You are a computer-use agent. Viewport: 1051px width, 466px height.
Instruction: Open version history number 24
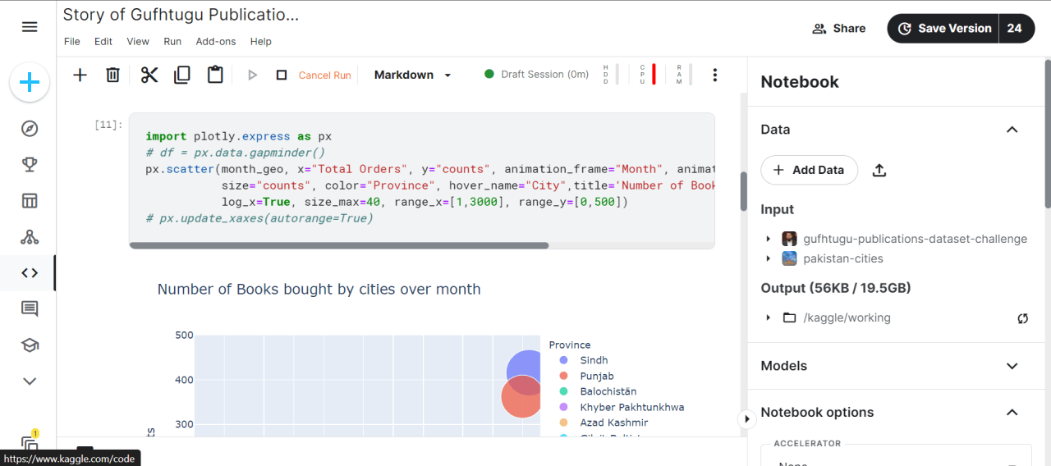pyautogui.click(x=1015, y=28)
